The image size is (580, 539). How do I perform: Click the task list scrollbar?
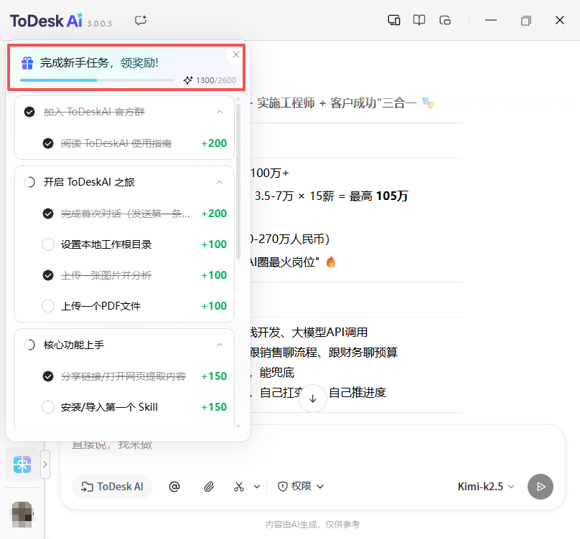click(238, 181)
